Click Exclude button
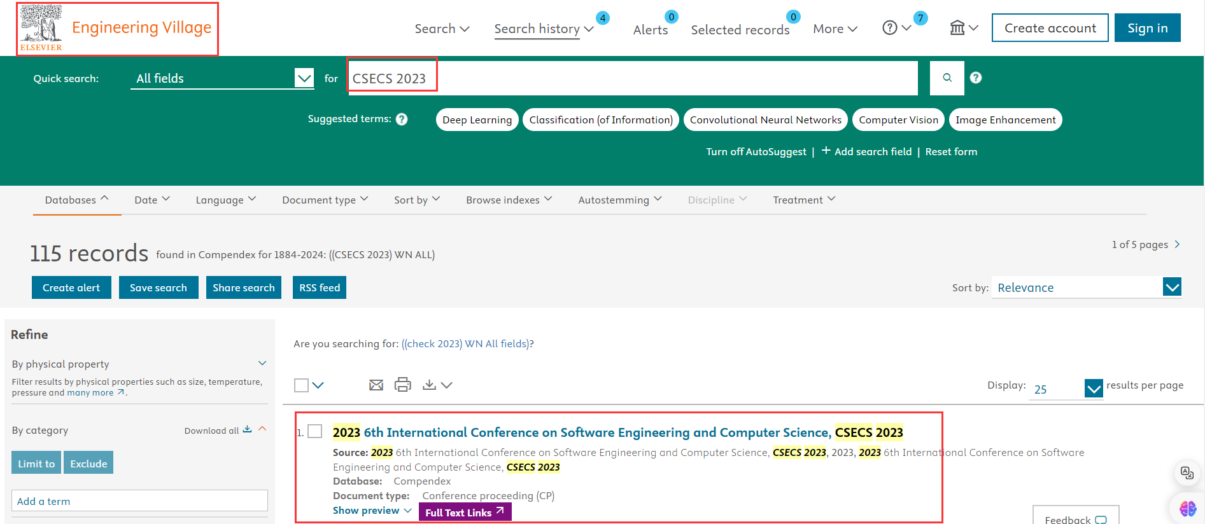This screenshot has width=1205, height=524. coord(88,463)
